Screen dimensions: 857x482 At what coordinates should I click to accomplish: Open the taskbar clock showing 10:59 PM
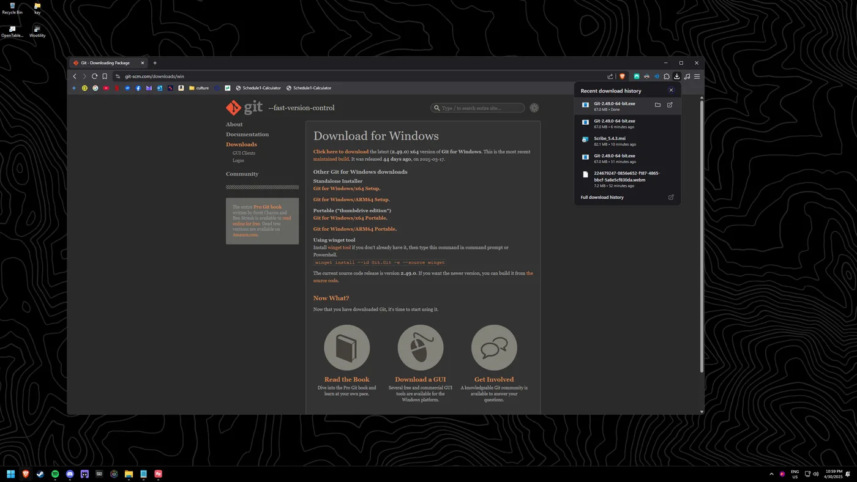click(834, 474)
